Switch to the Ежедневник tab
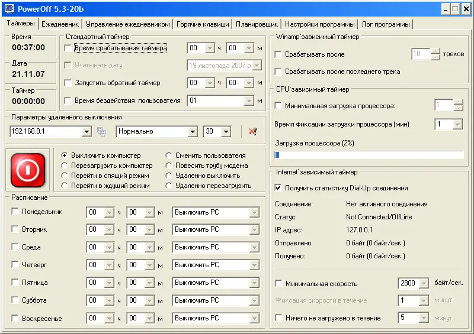Viewport: 474px width, 334px height. click(60, 24)
